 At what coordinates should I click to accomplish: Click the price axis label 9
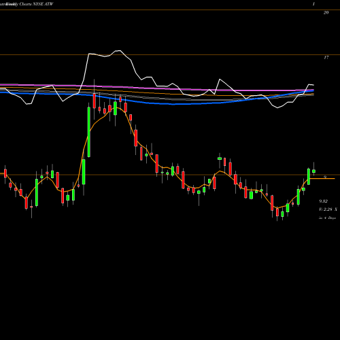click(x=325, y=177)
